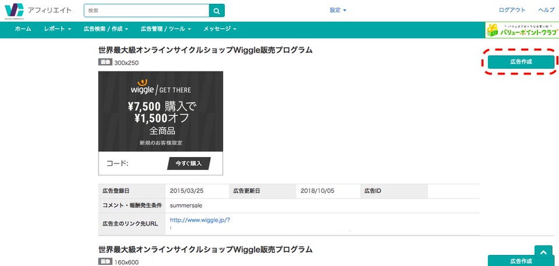Go to the ホーム tab
Screen dimensions: 559x266
[23, 29]
